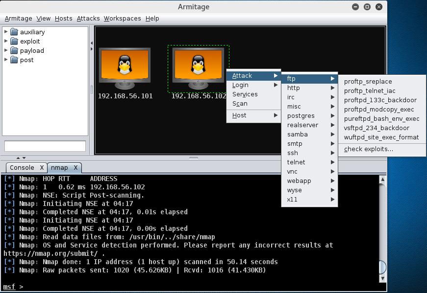The width and height of the screenshot is (427, 293).
Task: Focus the module search field under the tree
Action: pos(45,146)
